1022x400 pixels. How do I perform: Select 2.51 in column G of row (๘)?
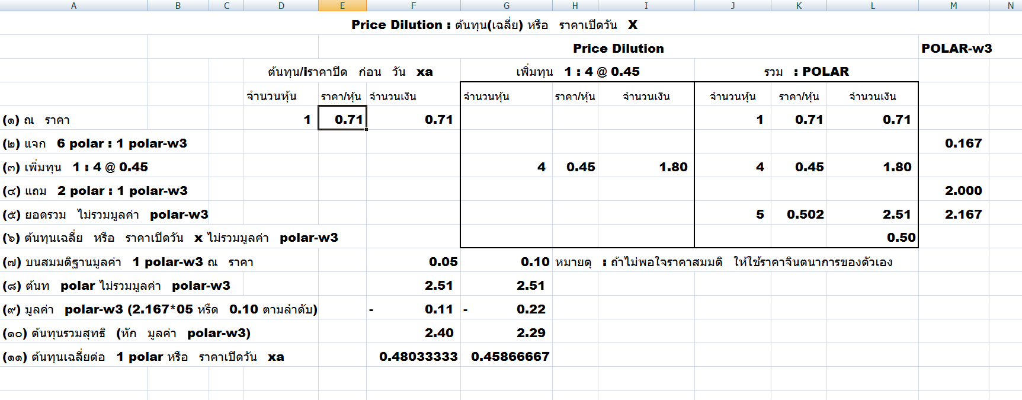[x=530, y=286]
